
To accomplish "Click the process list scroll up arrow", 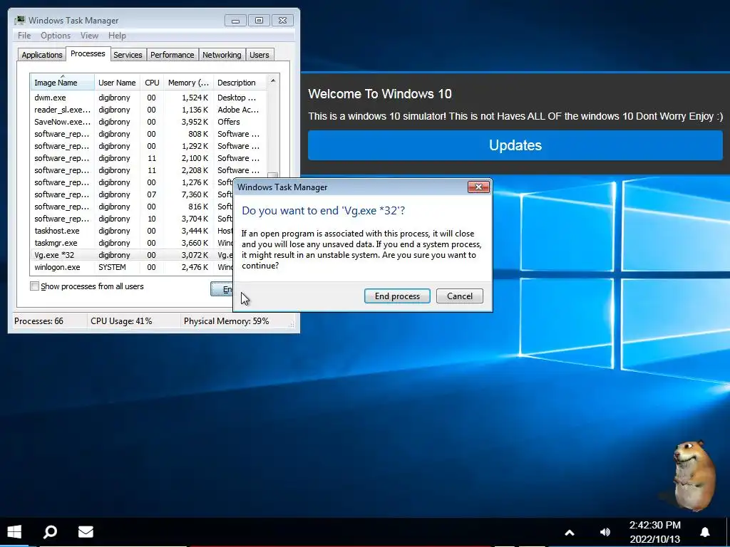I will pyautogui.click(x=273, y=81).
